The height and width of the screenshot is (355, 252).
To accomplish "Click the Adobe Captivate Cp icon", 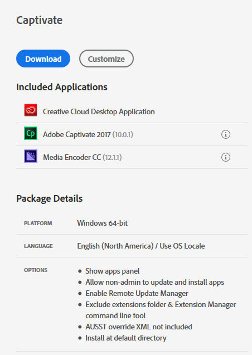I will (31, 133).
